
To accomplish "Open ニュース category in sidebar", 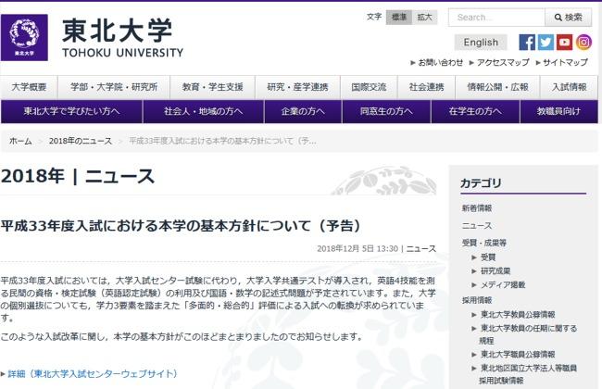I will pos(477,226).
